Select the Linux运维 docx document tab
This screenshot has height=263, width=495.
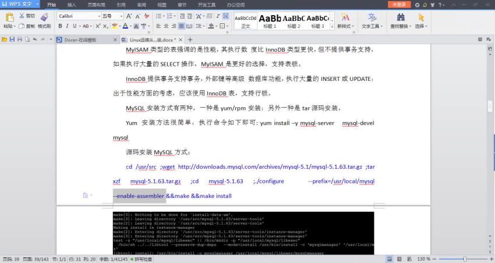coord(153,40)
